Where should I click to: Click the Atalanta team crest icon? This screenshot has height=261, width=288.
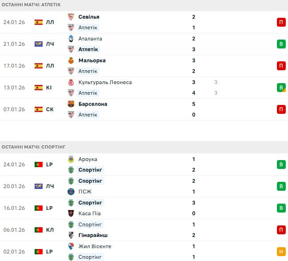click(71, 39)
